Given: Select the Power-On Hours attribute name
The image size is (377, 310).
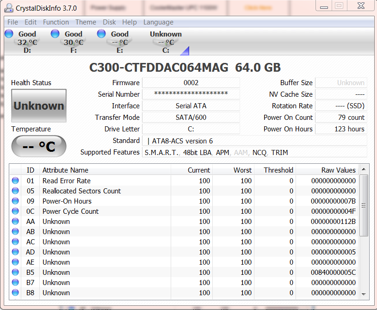Looking at the screenshot, I should tap(67, 201).
